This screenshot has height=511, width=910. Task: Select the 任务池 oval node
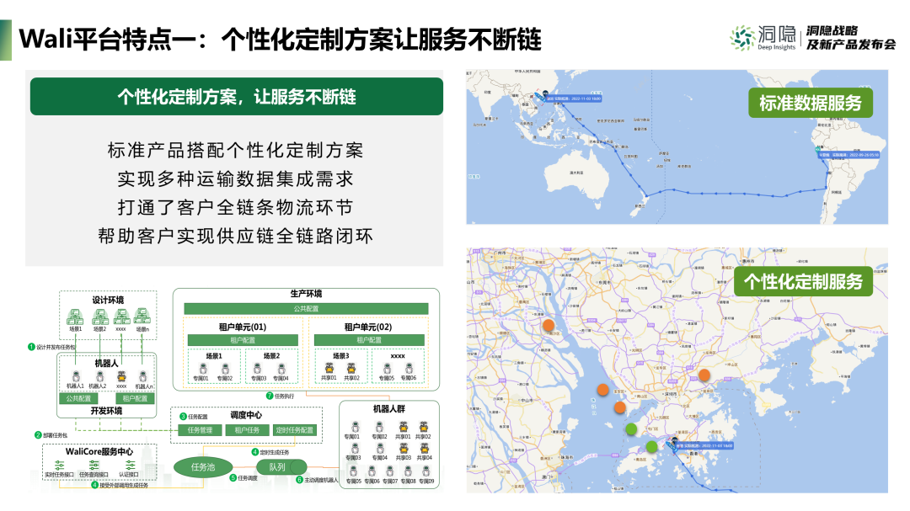coord(203,467)
